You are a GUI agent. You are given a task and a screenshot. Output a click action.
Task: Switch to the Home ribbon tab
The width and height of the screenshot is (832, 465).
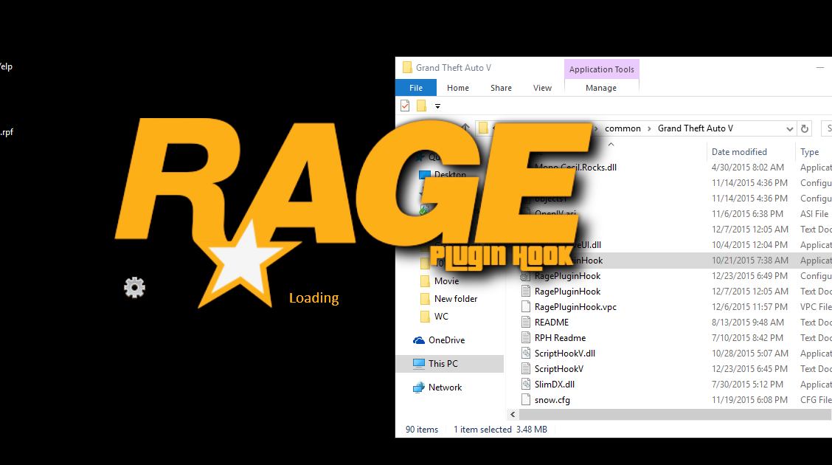458,88
